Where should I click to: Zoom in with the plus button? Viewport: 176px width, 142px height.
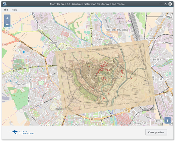click(7, 18)
